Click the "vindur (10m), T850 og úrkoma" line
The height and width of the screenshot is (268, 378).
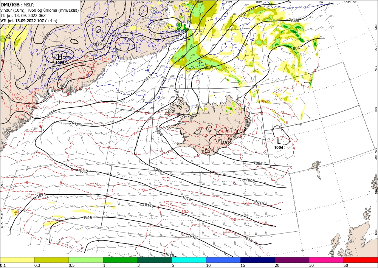click(39, 10)
